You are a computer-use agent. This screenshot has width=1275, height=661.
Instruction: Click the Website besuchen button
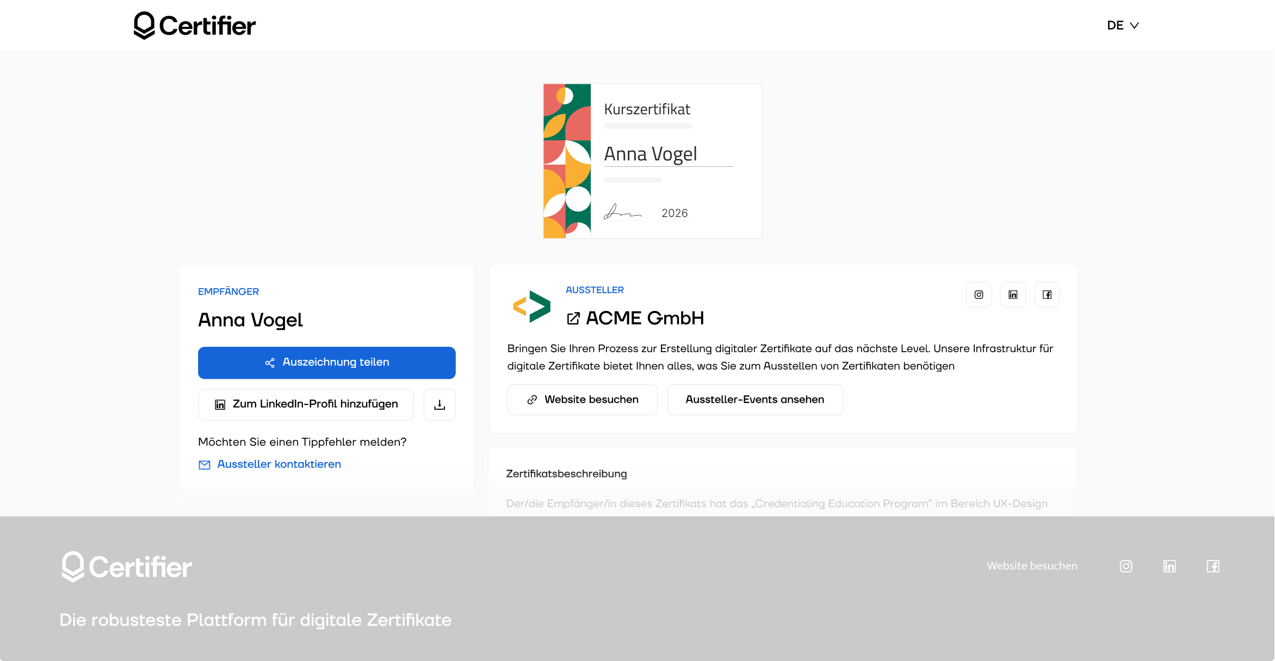582,400
